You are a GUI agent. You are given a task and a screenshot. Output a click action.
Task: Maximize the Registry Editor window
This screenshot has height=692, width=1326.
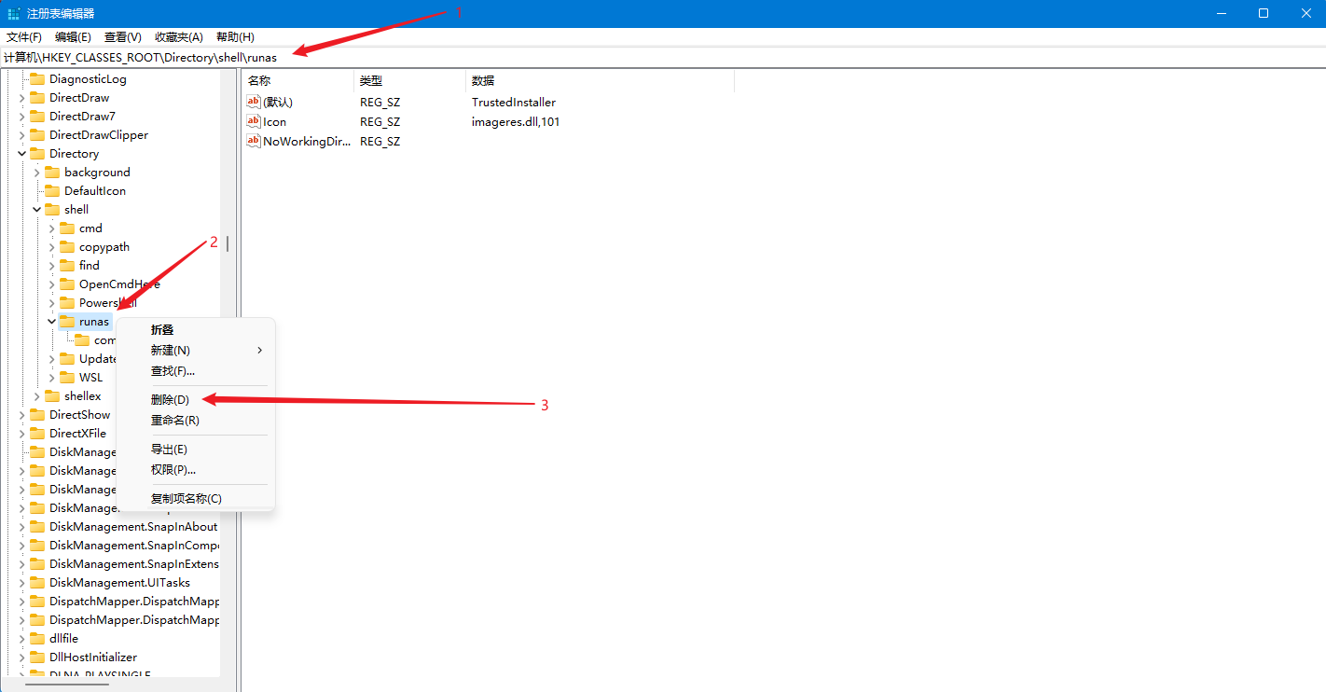(1263, 13)
